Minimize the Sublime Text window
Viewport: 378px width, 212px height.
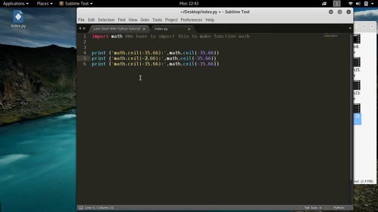point(331,12)
